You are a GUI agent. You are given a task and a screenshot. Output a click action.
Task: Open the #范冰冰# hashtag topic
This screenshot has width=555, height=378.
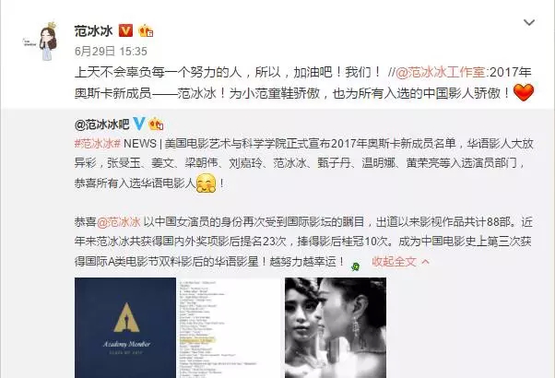click(x=98, y=144)
